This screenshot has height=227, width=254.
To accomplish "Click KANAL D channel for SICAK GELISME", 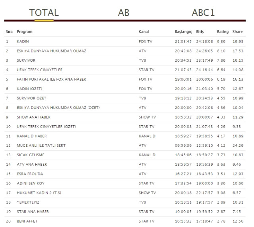I will tap(147, 155).
